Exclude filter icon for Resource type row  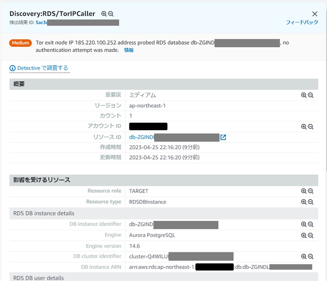(311, 202)
